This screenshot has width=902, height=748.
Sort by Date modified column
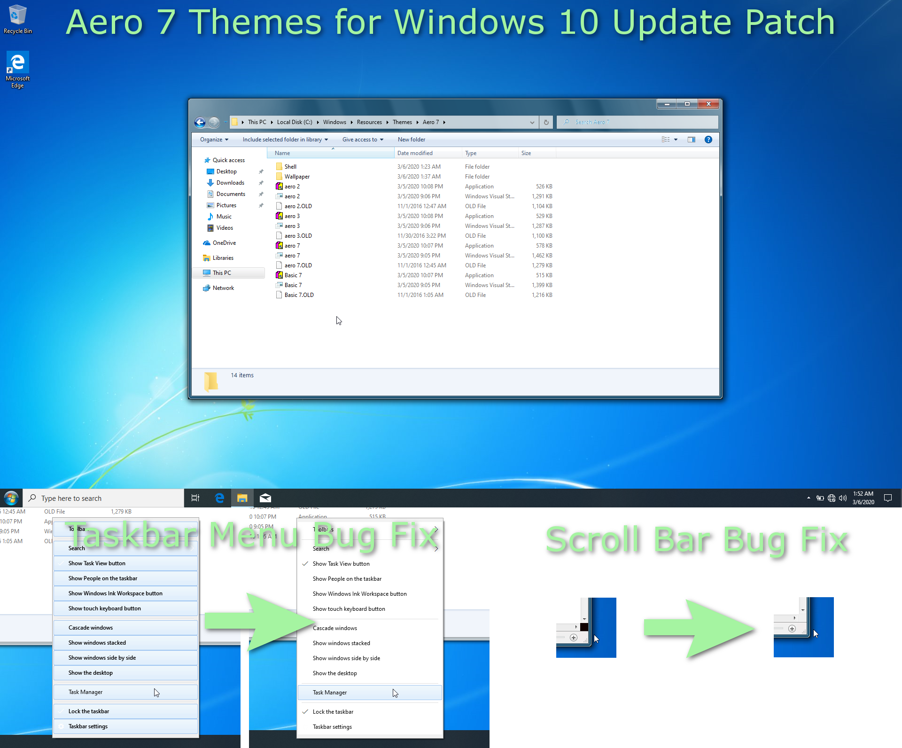(428, 153)
